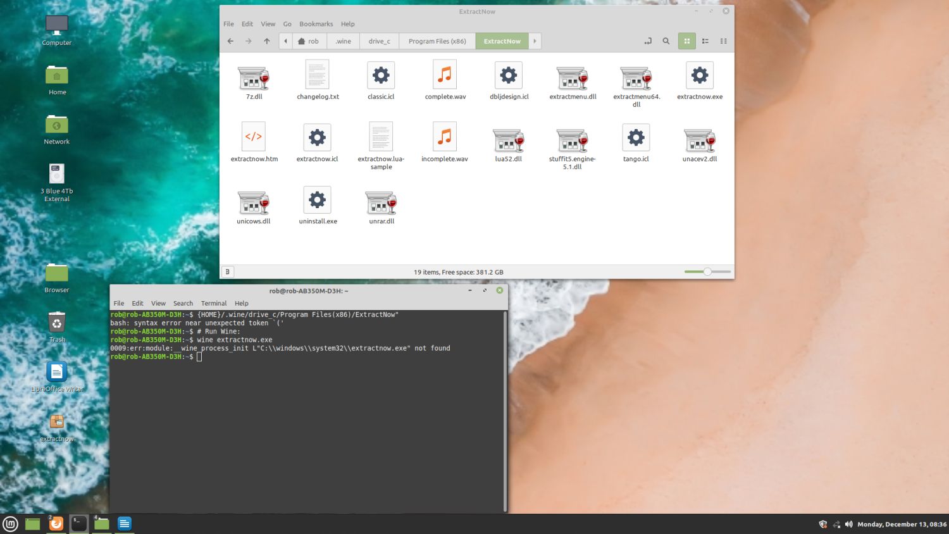Viewport: 949px width, 534px height.
Task: Open the terminal Edit menu
Action: [138, 303]
